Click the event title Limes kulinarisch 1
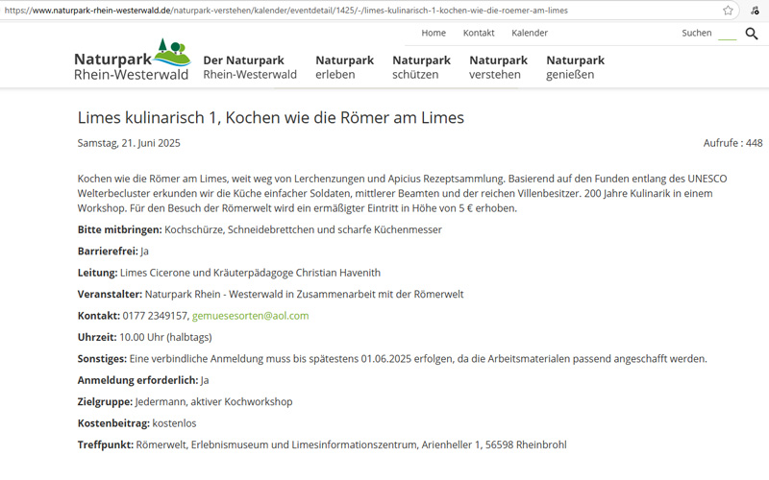769x480 pixels. pos(271,117)
